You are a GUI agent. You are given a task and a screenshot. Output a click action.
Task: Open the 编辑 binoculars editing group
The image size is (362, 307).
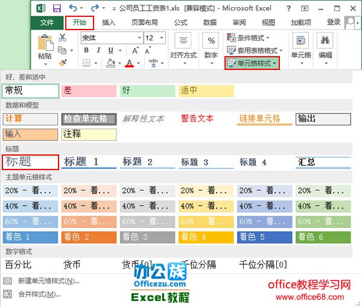325,49
